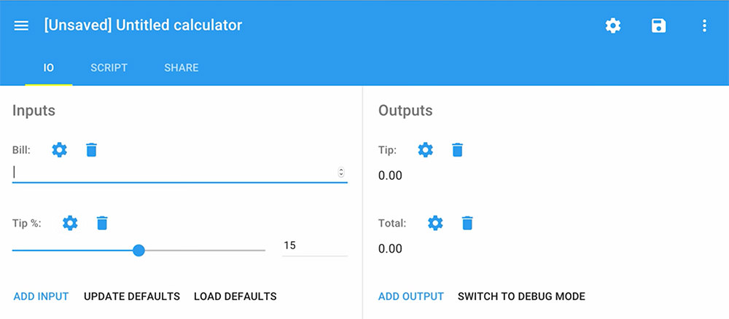Open the three-dot overflow menu
This screenshot has width=729, height=319.
click(704, 25)
